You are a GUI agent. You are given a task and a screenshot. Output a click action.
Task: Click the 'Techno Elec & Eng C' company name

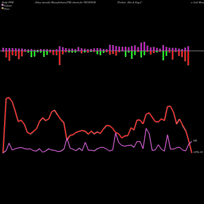click(x=129, y=2)
